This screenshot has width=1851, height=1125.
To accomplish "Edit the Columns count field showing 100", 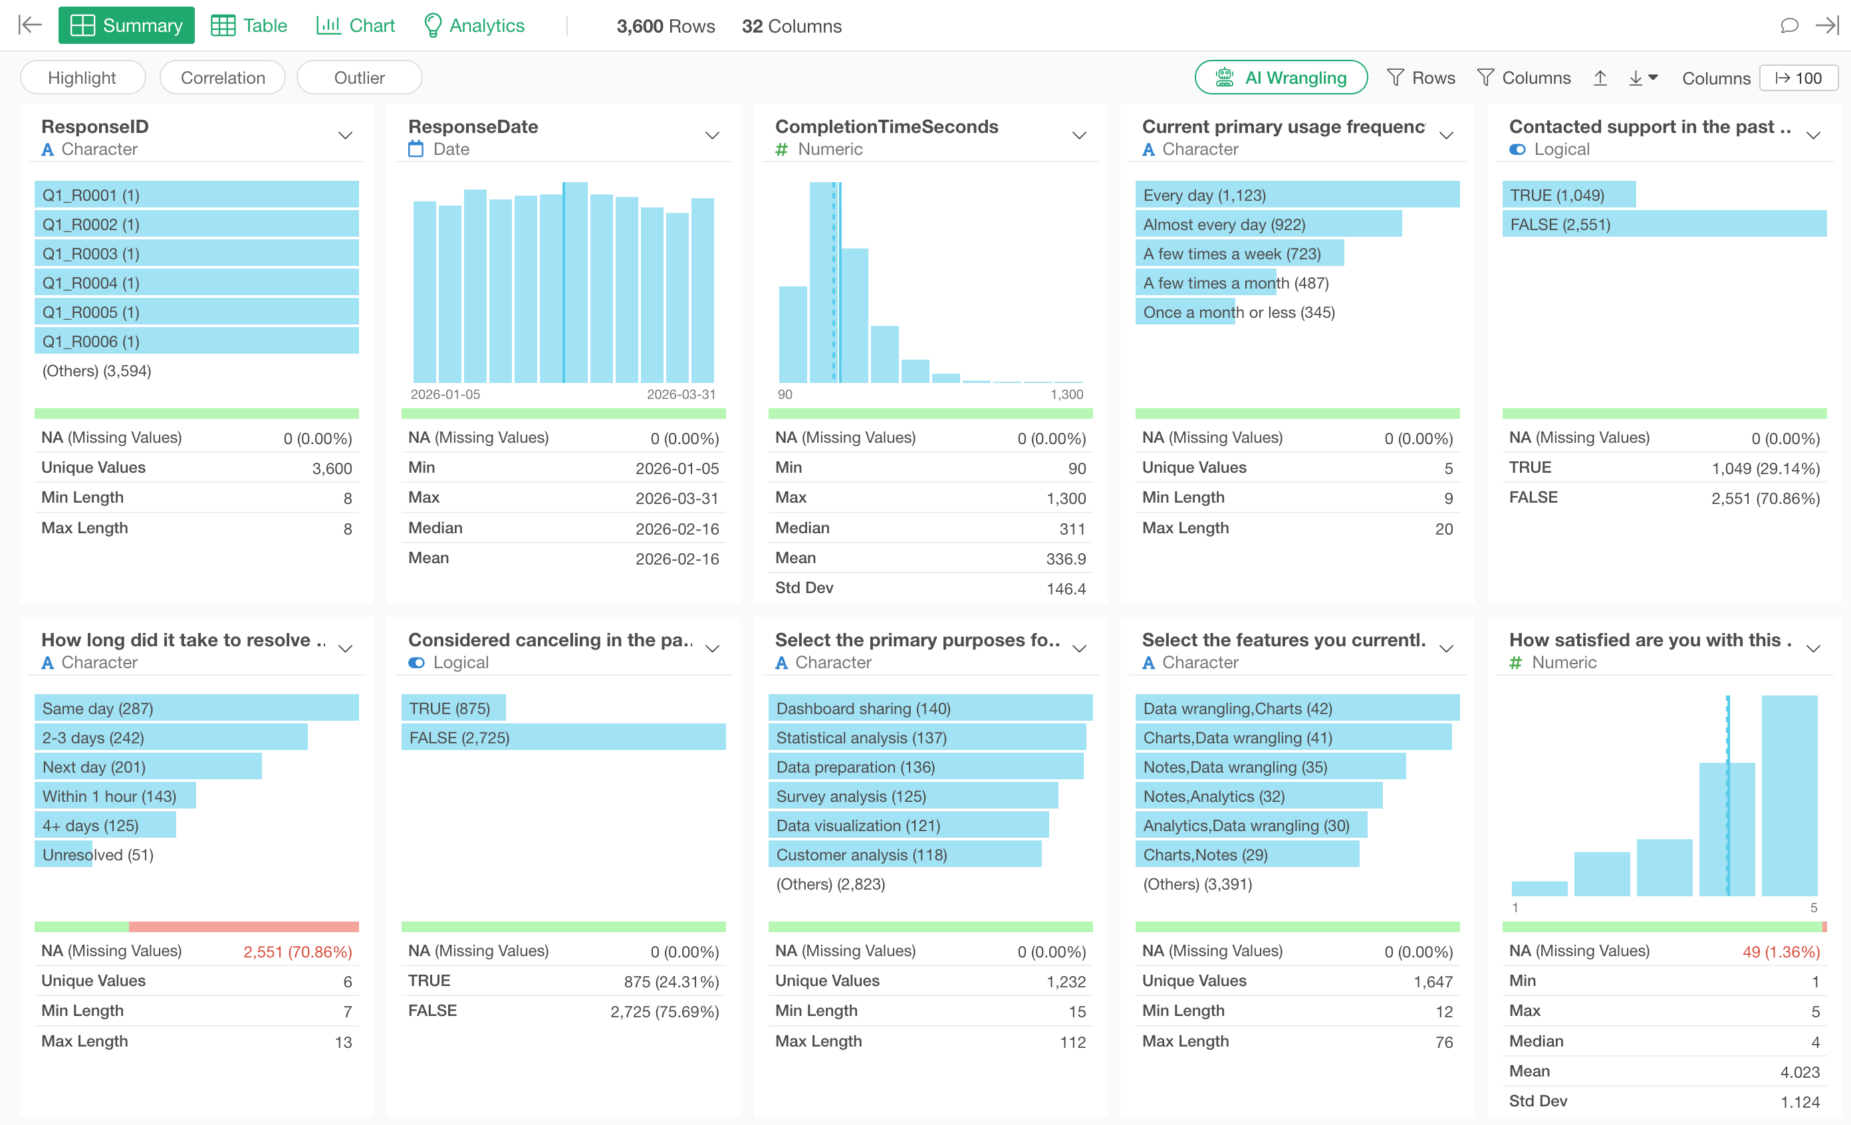I will (1798, 78).
